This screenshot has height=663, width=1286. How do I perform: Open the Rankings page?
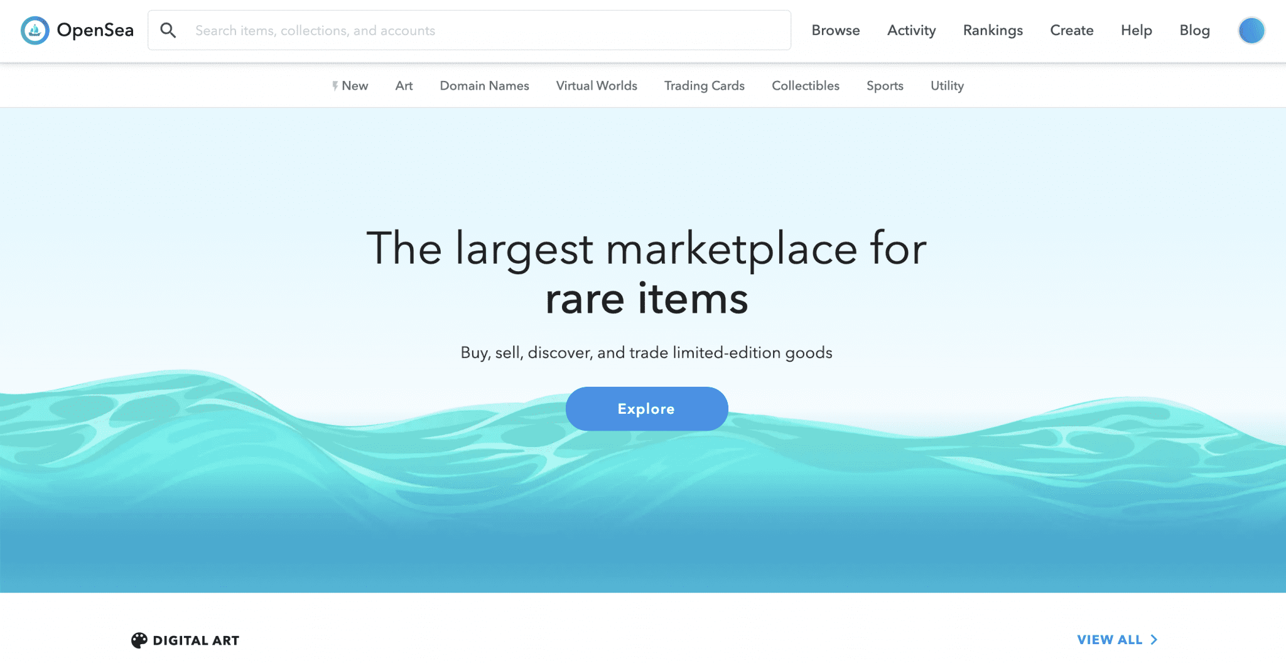point(993,30)
